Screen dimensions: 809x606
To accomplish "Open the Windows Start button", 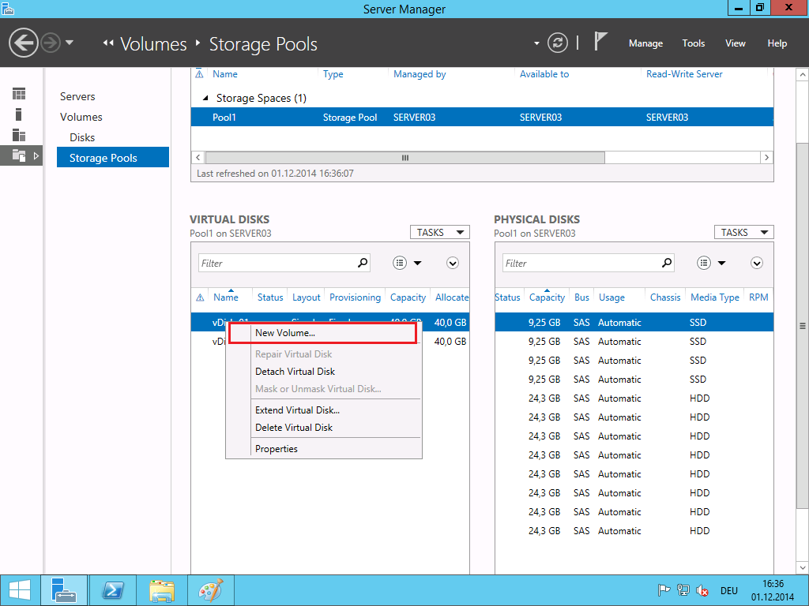I will click(20, 590).
